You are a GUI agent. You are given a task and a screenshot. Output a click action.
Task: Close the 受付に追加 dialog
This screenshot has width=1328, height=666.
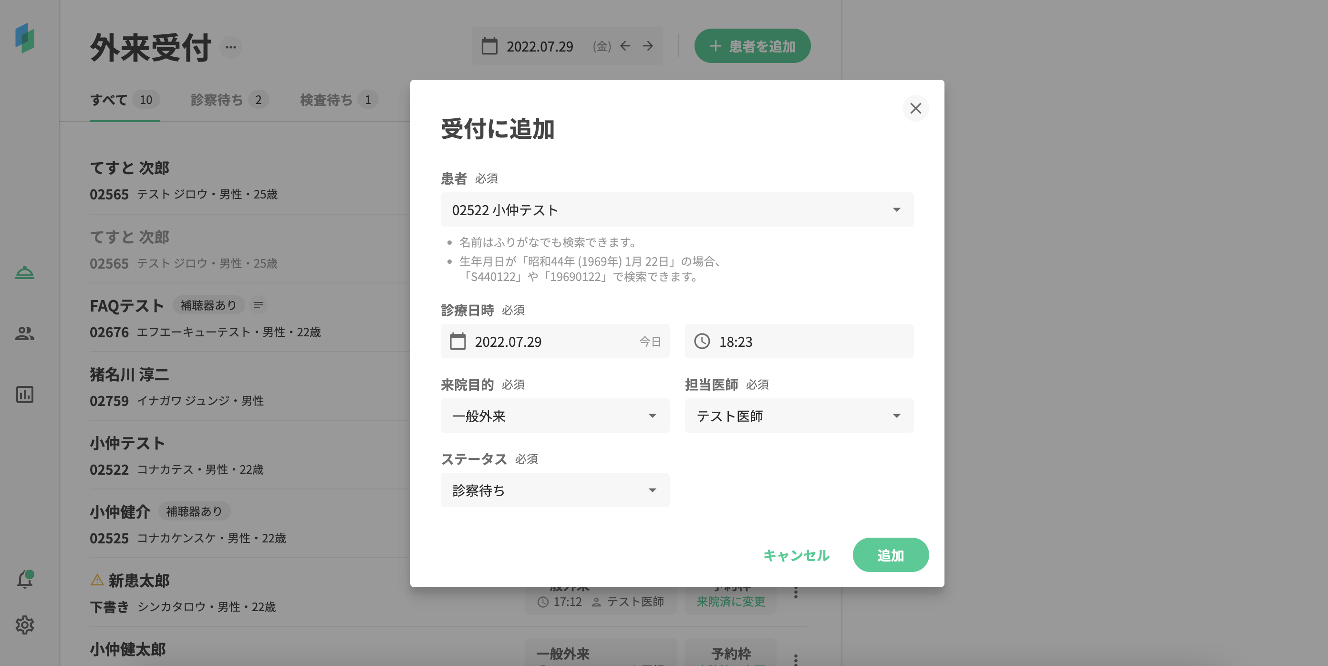(915, 108)
